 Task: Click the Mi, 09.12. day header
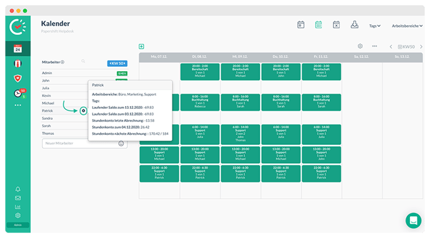(x=240, y=57)
